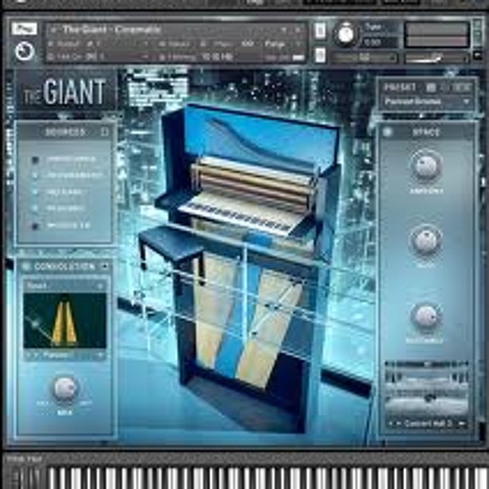Click the Convolution panel corner icon
Viewport: 489px width, 489px height.
point(105,267)
